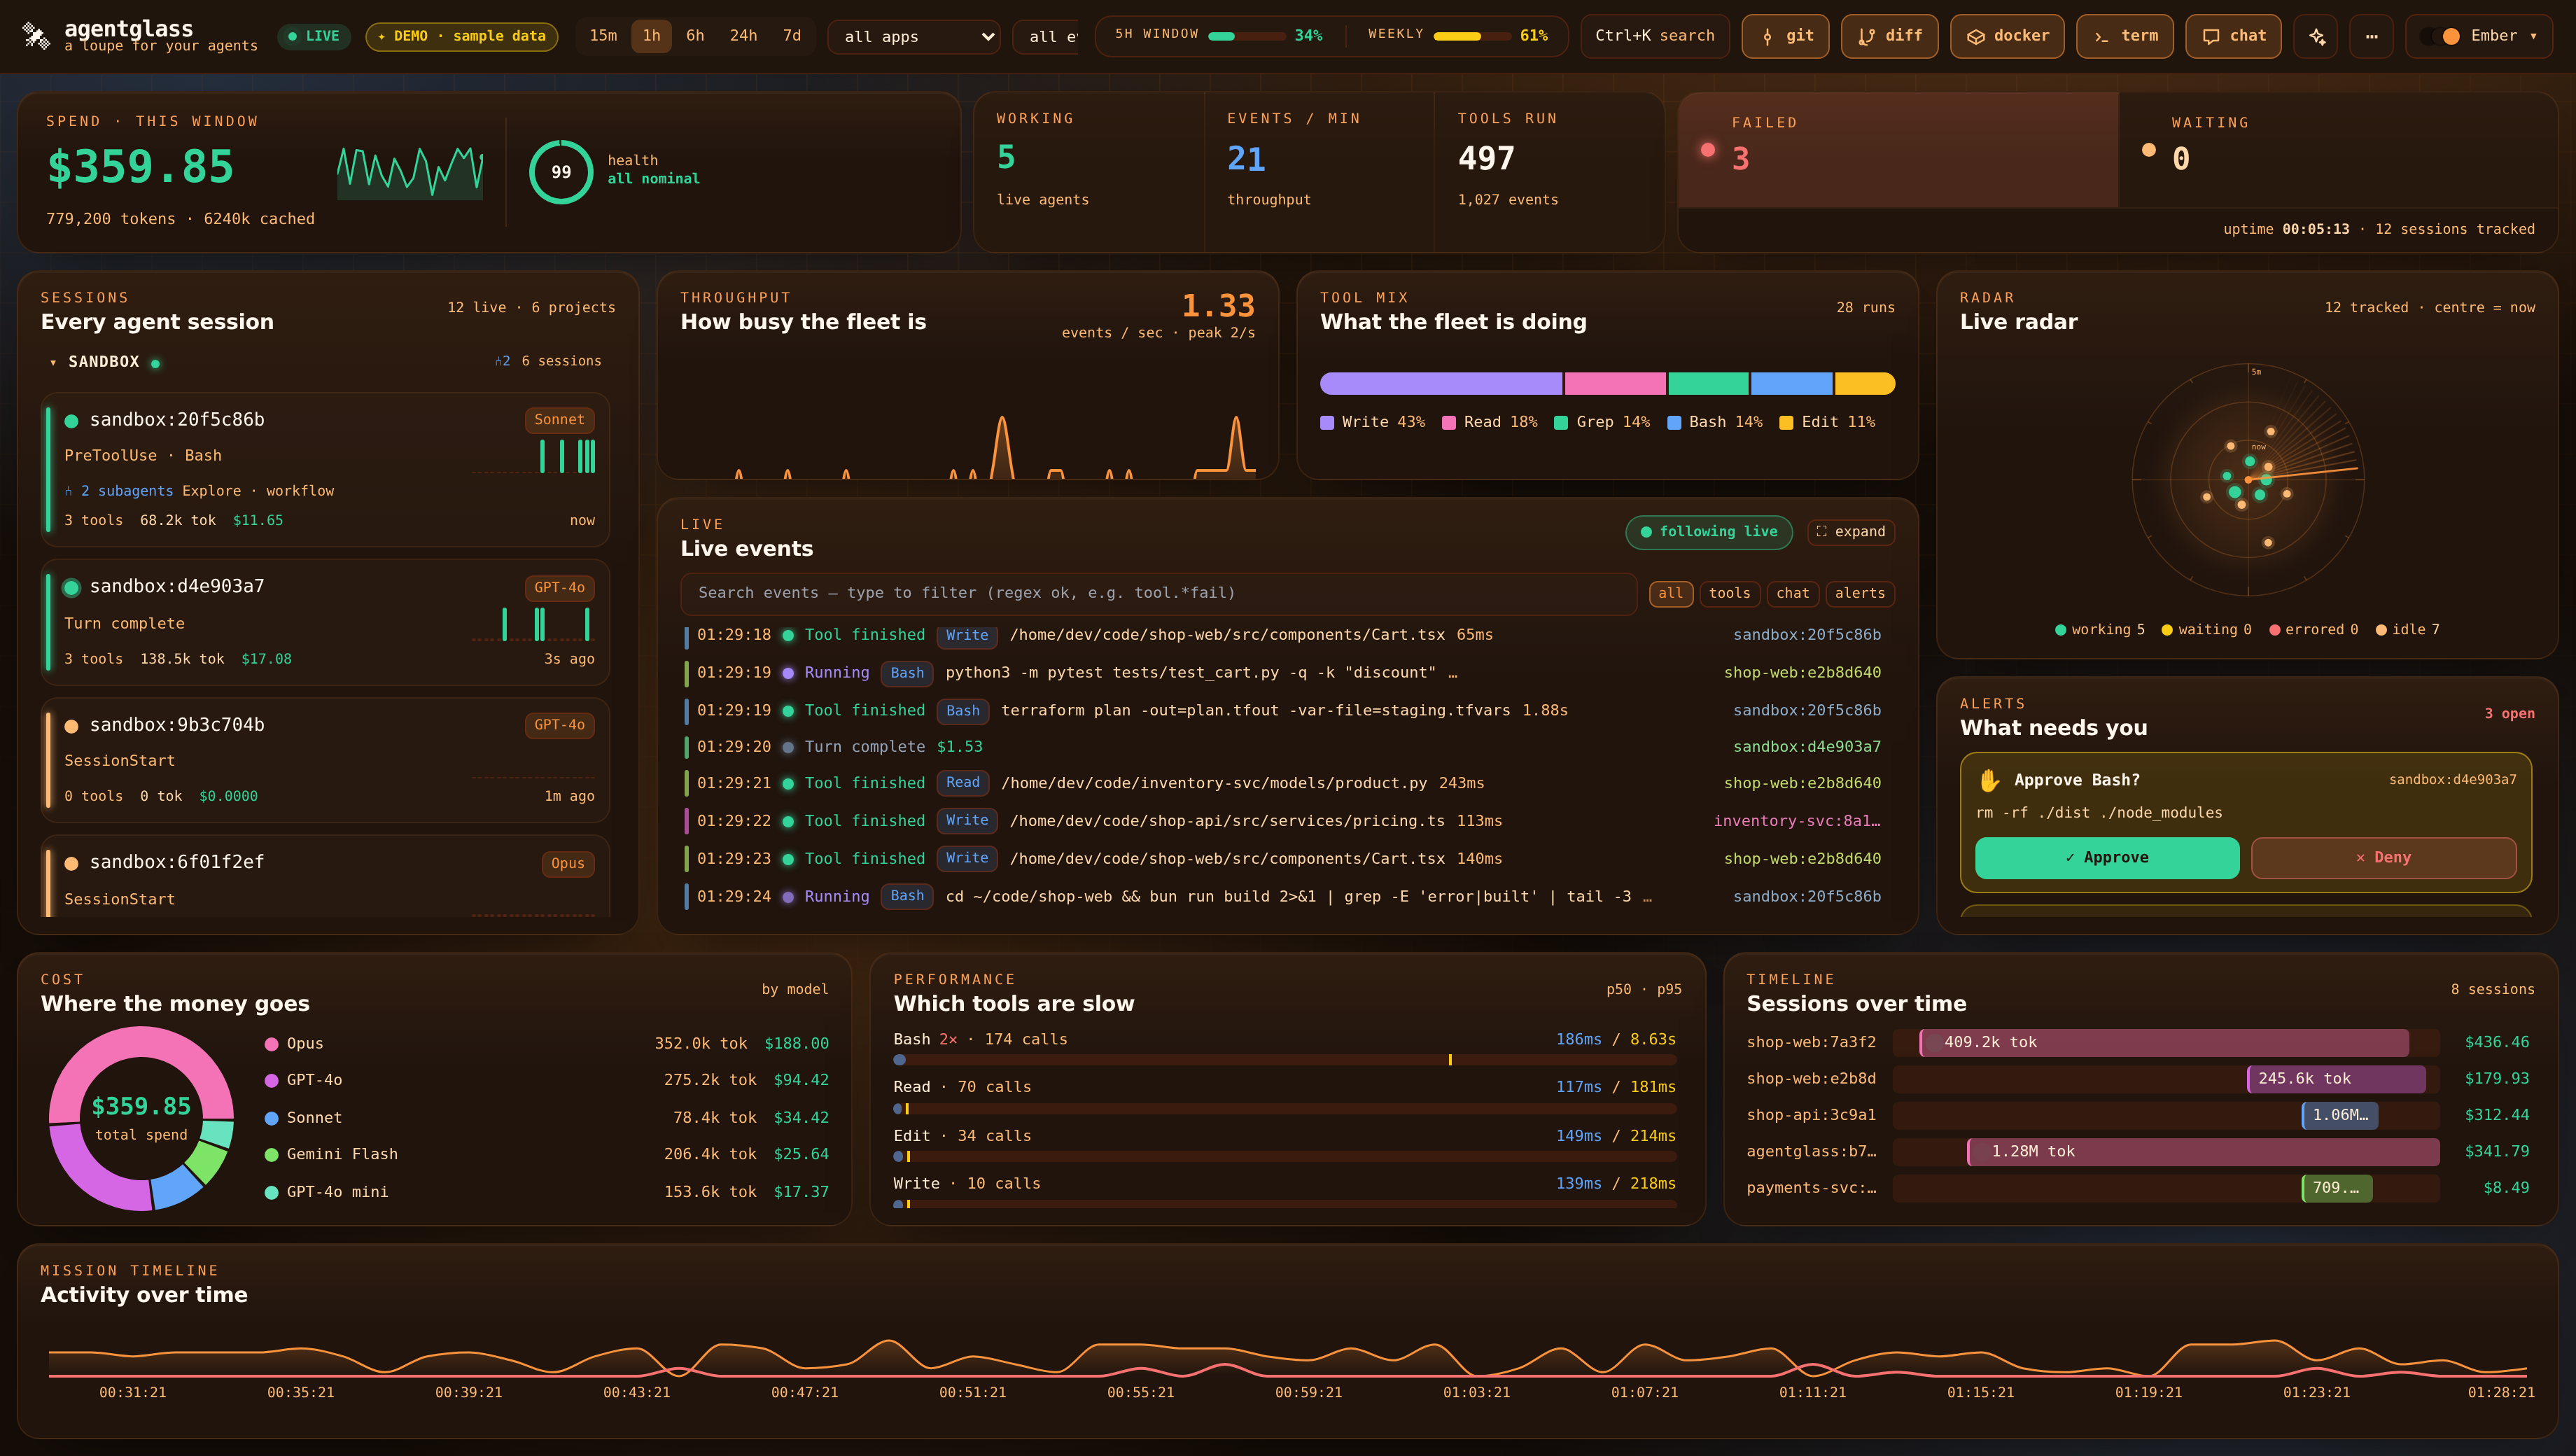Click the health score 99 ring
The image size is (2576, 1456).
click(561, 172)
